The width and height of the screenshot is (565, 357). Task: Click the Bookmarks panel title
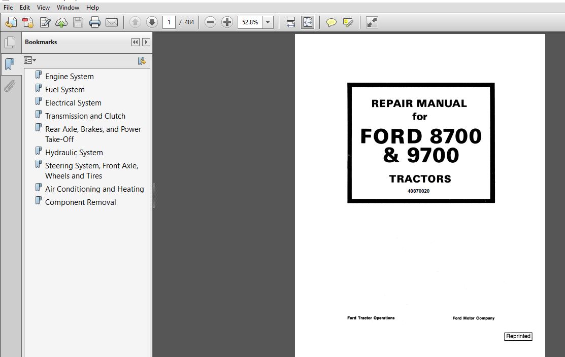pyautogui.click(x=41, y=42)
